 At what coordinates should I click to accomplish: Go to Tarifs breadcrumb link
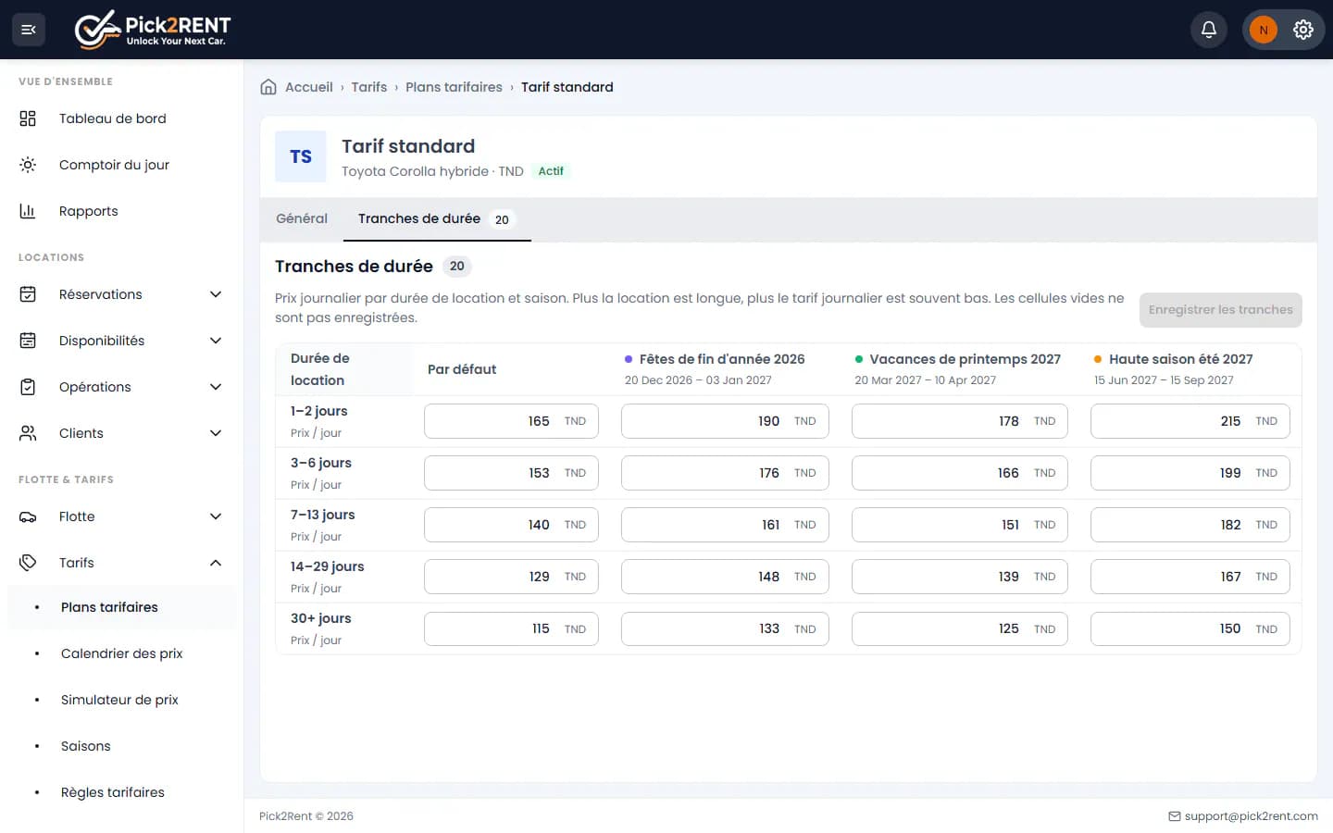pyautogui.click(x=369, y=87)
